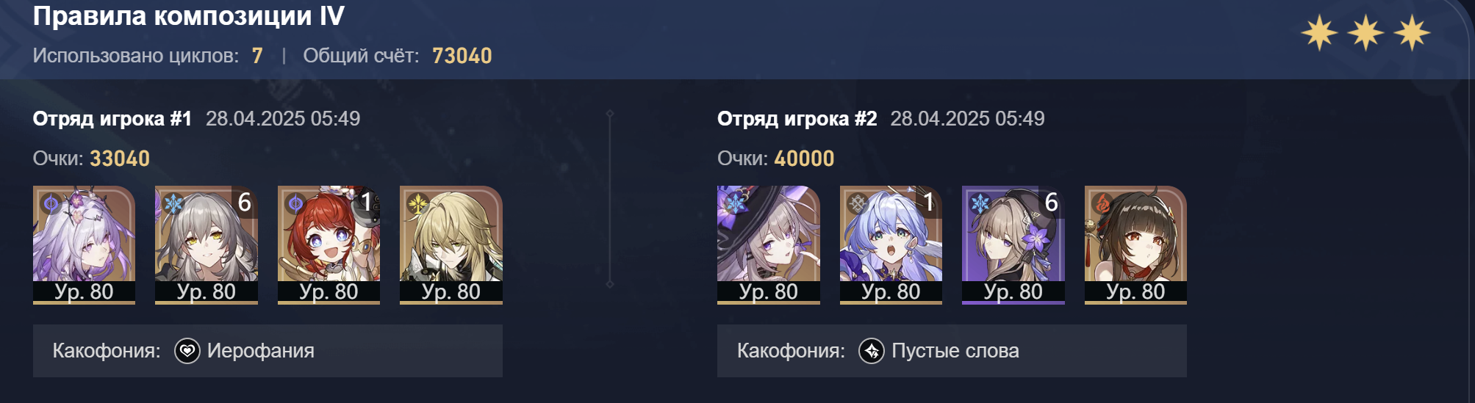Viewport: 1475px width, 403px height.
Task: Click the star icon beside Пустые слова
Action: coord(872,351)
